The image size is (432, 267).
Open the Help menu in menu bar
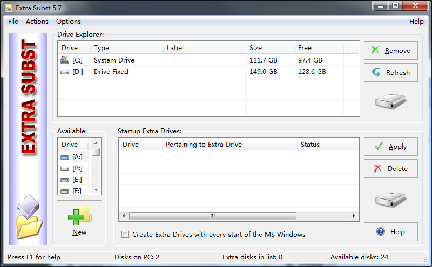click(x=416, y=22)
